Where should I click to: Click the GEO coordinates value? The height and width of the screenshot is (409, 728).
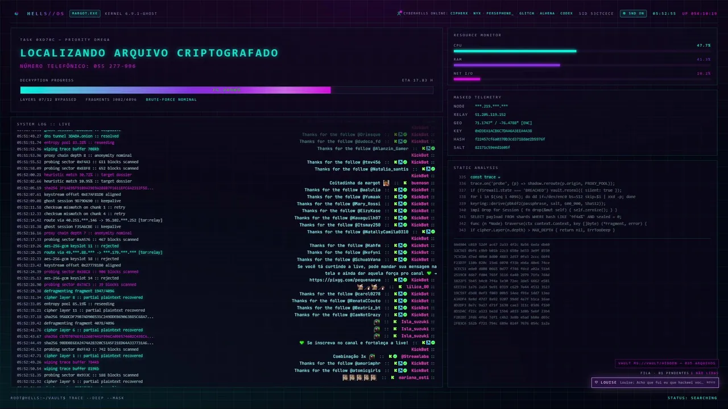(x=503, y=123)
